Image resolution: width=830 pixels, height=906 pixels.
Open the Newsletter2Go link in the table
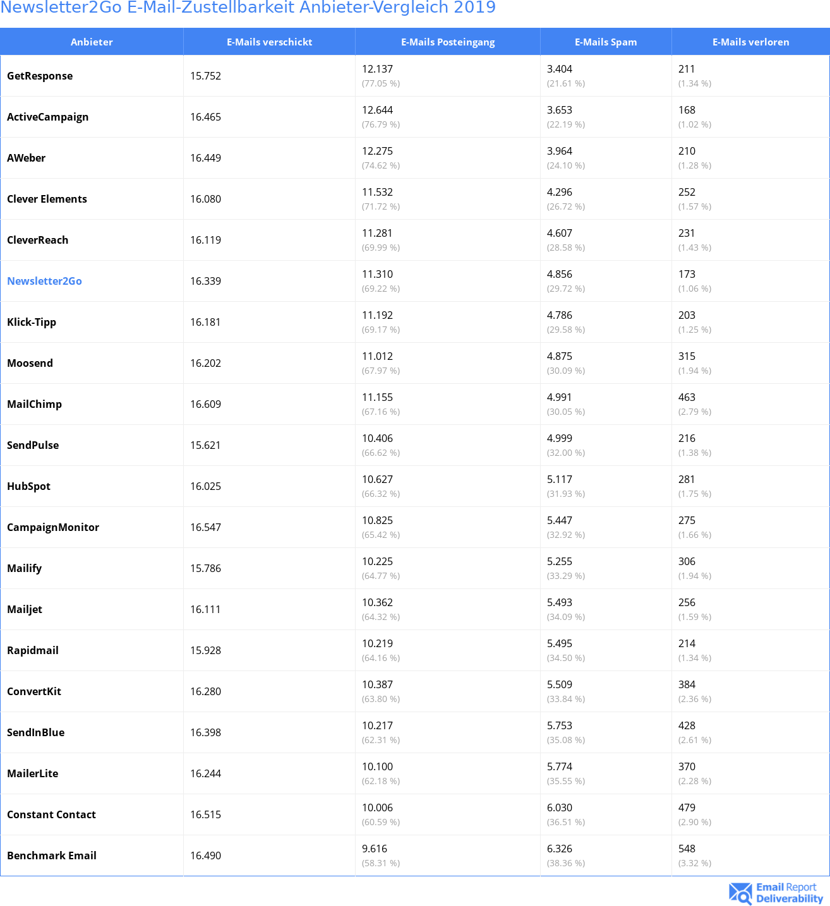point(44,281)
